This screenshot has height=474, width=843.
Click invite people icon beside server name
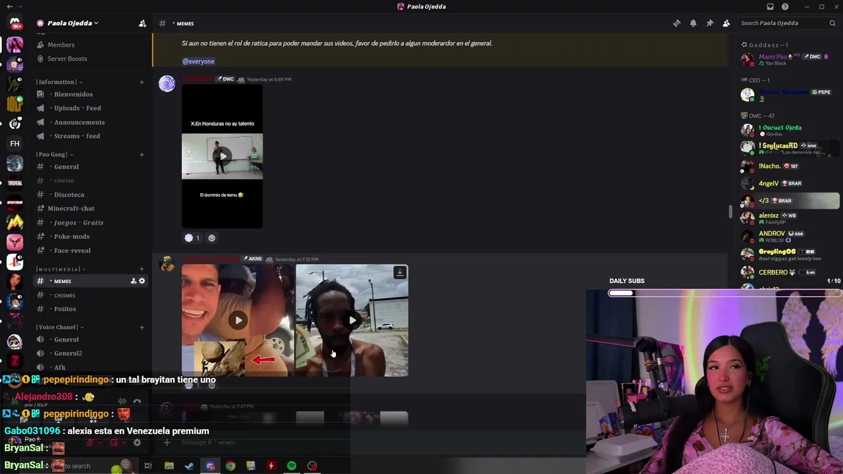tap(142, 23)
